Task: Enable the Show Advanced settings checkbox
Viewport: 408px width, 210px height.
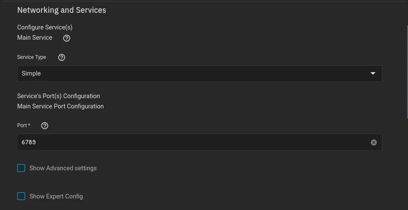Action: tap(21, 168)
